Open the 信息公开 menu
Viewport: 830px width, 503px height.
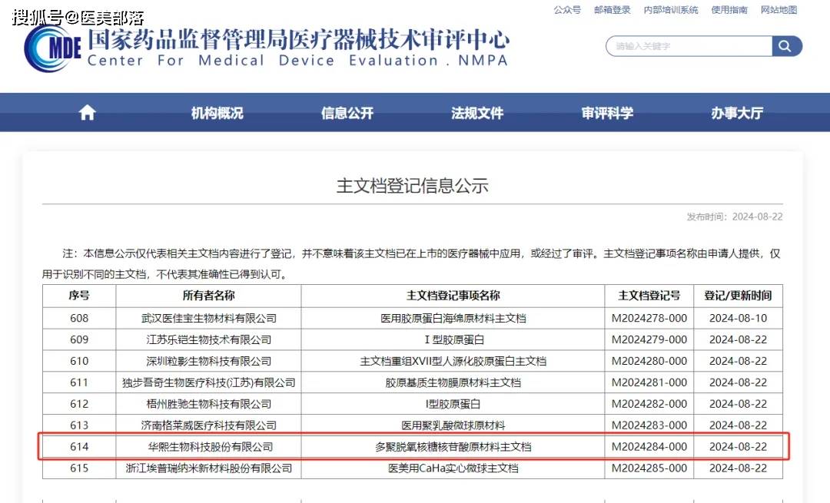347,113
